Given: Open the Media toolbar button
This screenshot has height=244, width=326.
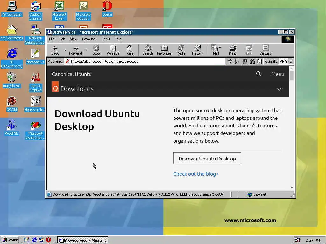Looking at the screenshot, I should 181,50.
